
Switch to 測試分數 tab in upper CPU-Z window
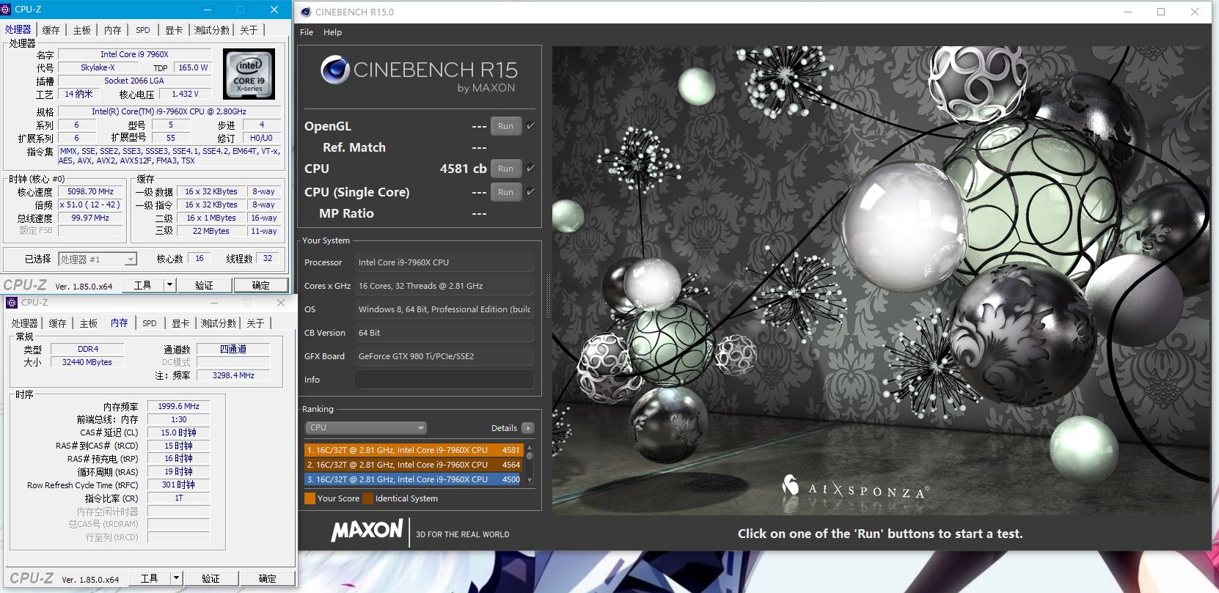[x=212, y=30]
